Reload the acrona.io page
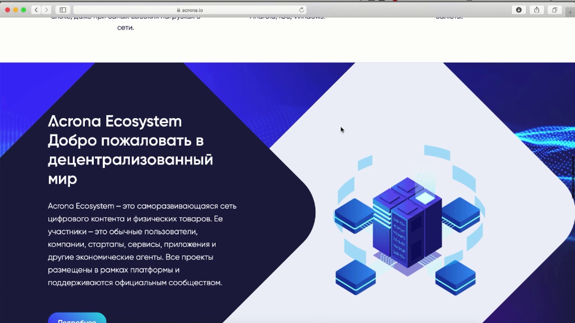Screen dimensions: 575x323 [x=301, y=10]
